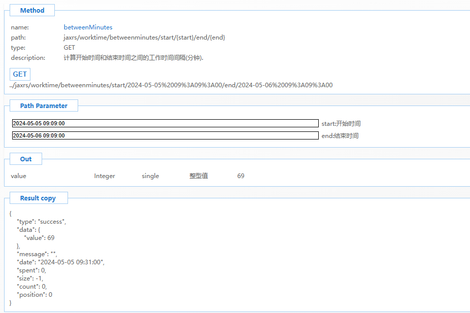Image resolution: width=470 pixels, height=313 pixels.
Task: Click the Result copy section header
Action: tap(39, 197)
